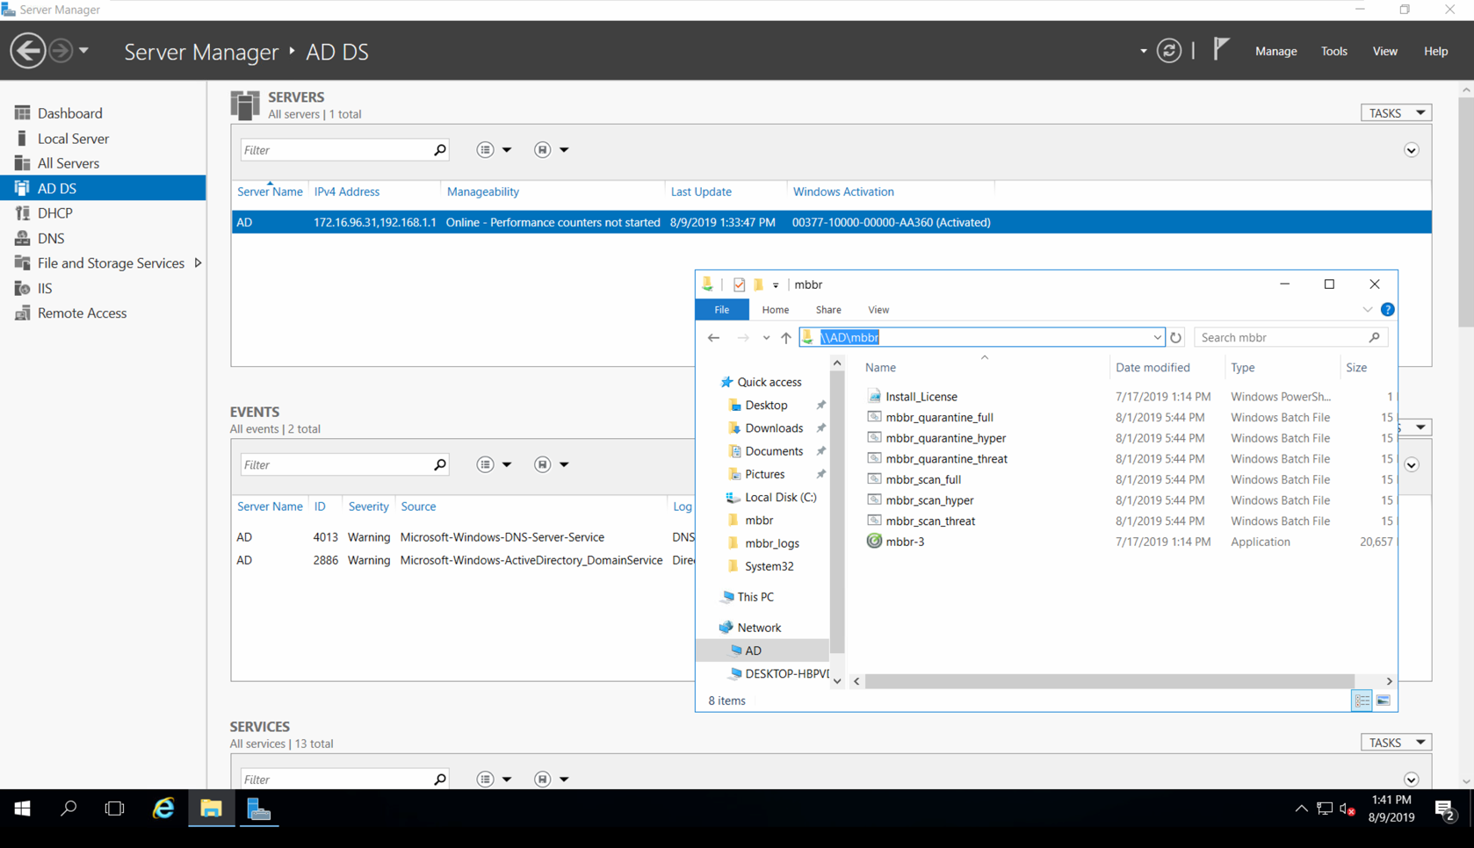Go up one folder level in Explorer
This screenshot has width=1474, height=848.
pyautogui.click(x=785, y=337)
